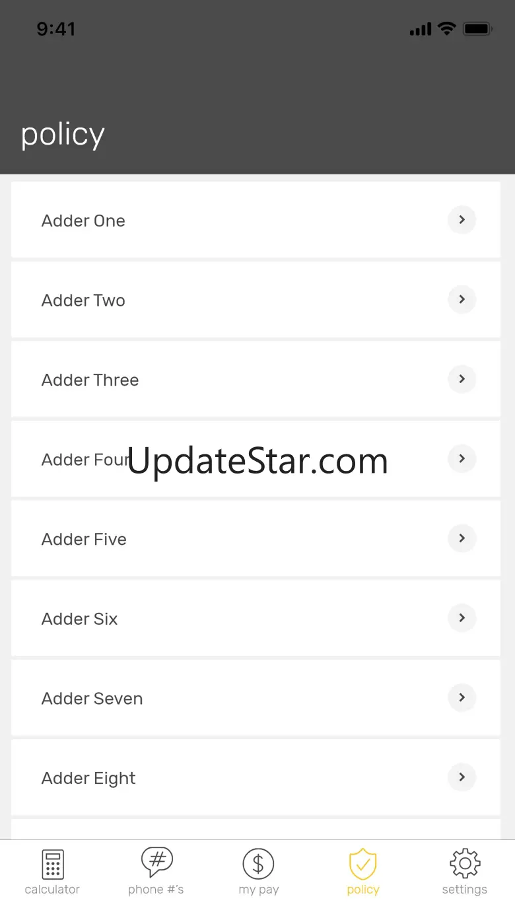Open my pay dollar icon
This screenshot has height=916, width=515.
click(258, 863)
